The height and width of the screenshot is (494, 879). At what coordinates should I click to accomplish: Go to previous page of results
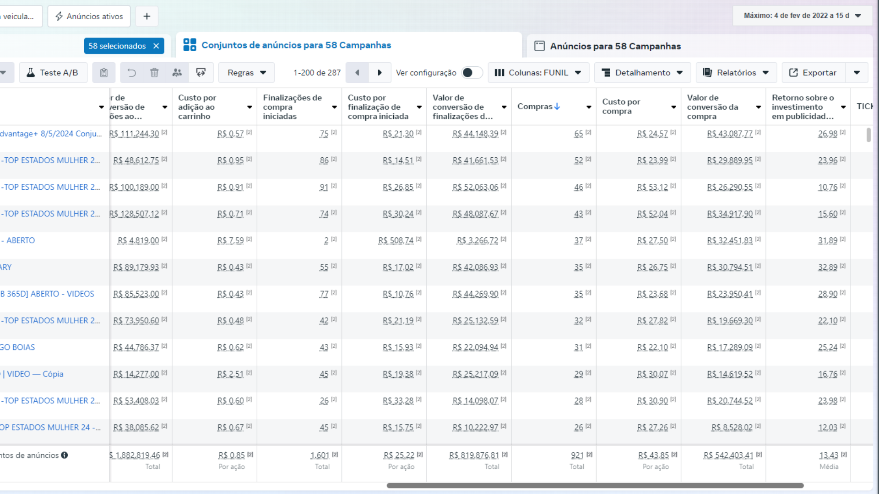357,73
